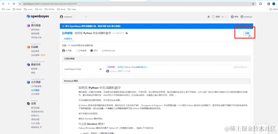
Task: Click the browser address bar
Action: 137,4
